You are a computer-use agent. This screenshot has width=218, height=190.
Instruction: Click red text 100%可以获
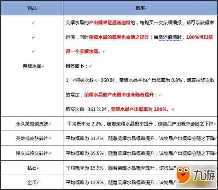(199, 37)
